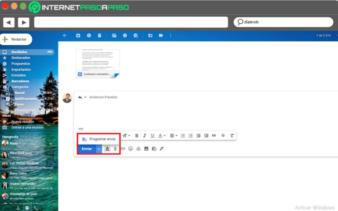Click Unirse a una reunión
Screen dimensions: 338x211
click(27, 127)
